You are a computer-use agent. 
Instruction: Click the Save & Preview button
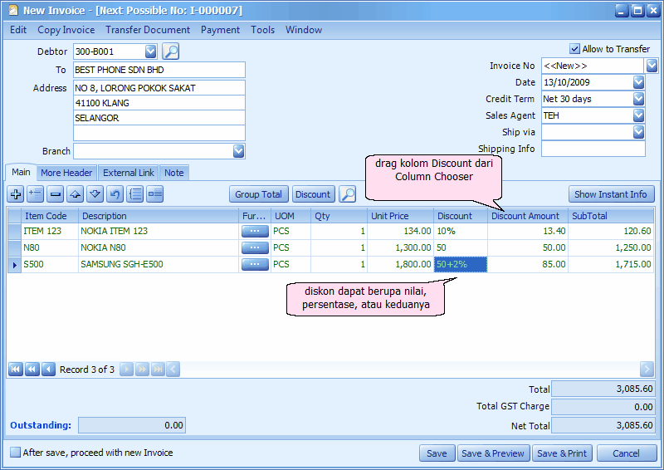pyautogui.click(x=492, y=453)
